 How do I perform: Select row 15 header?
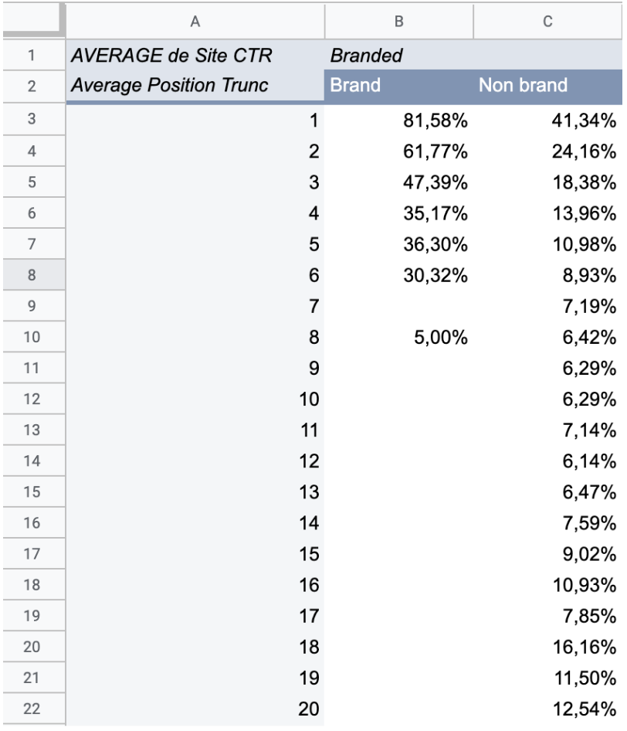(x=33, y=491)
